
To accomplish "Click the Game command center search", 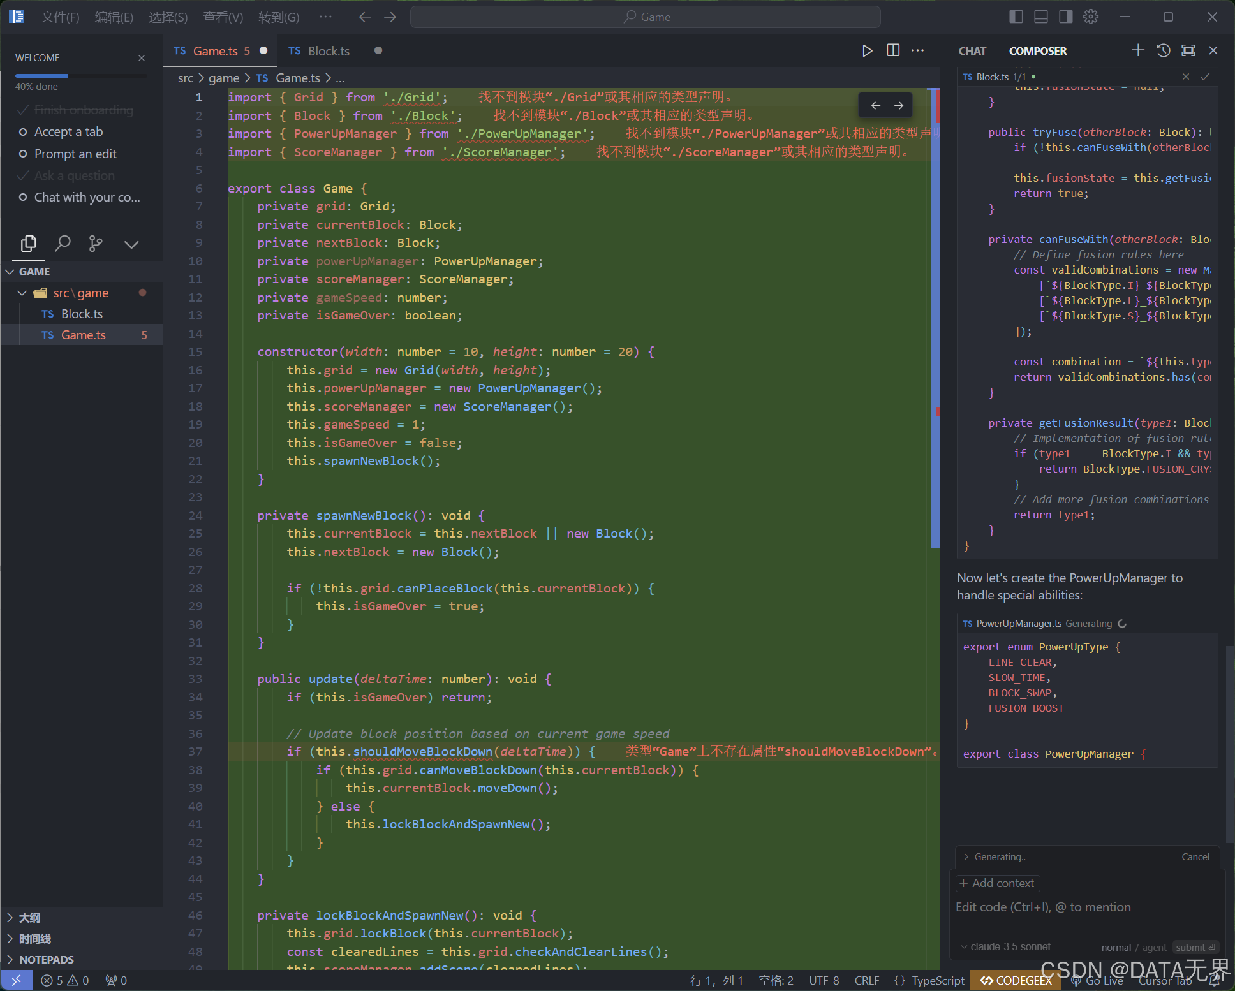I will 645,17.
